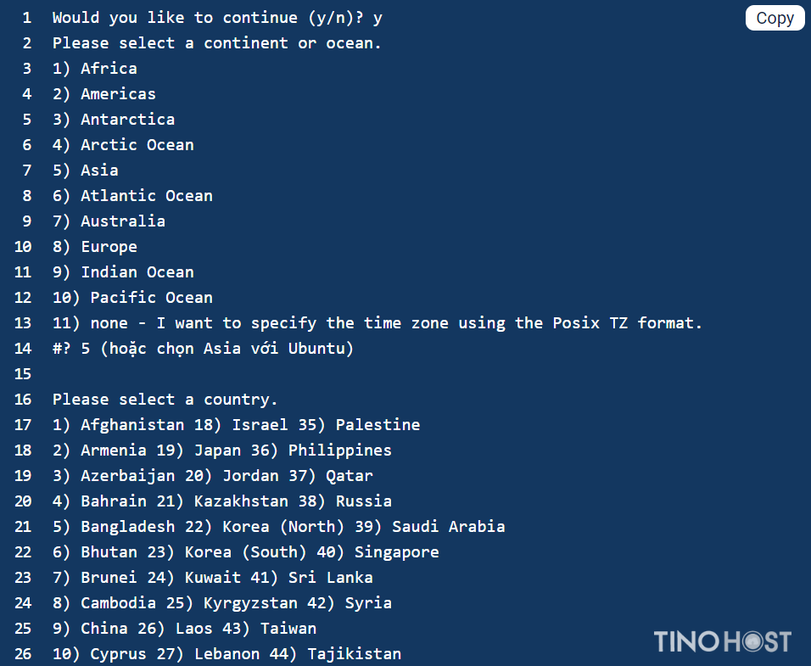Click the TINOHOST logo watermark
Viewport: 811px width, 666px height.
722,641
